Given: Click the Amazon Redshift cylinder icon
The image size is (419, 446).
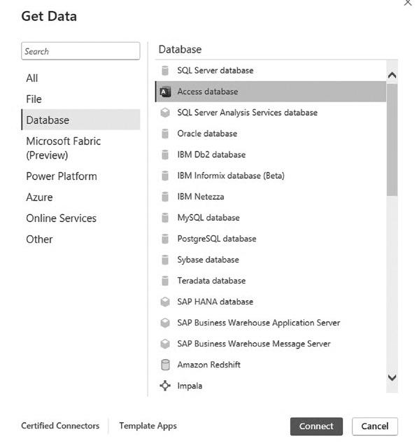Looking at the screenshot, I should pyautogui.click(x=165, y=365).
